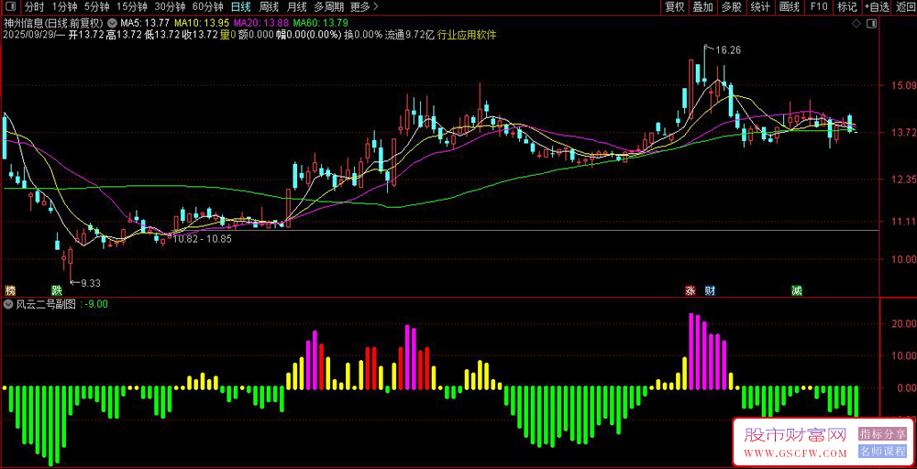This screenshot has height=469, width=917.
Task: Click the 返回 back button
Action: click(x=905, y=7)
